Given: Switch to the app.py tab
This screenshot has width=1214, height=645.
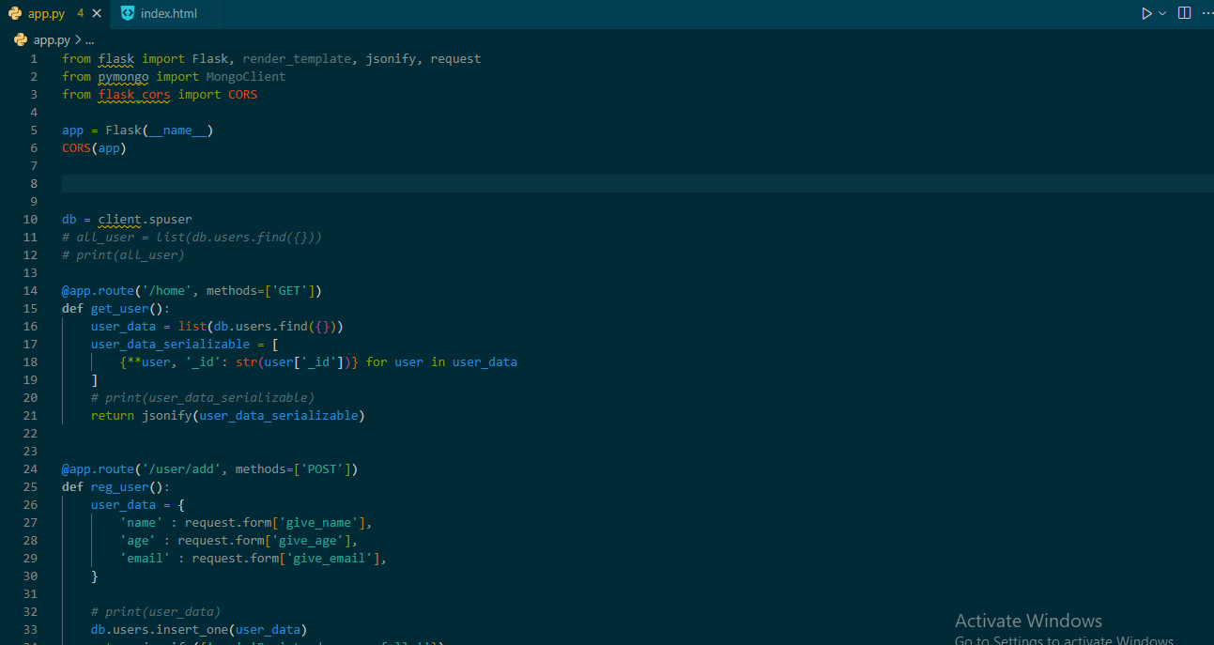Looking at the screenshot, I should (x=47, y=13).
